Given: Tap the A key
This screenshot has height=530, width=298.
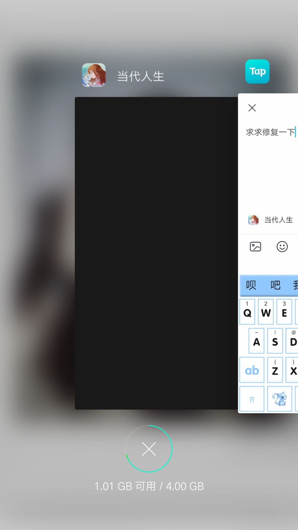Looking at the screenshot, I should click(x=256, y=341).
